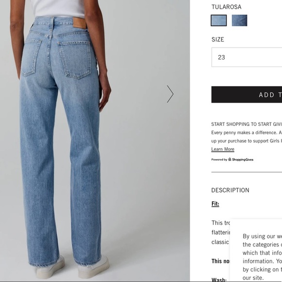
Task: Click the ShoppingGives logo icon
Action: [229, 159]
